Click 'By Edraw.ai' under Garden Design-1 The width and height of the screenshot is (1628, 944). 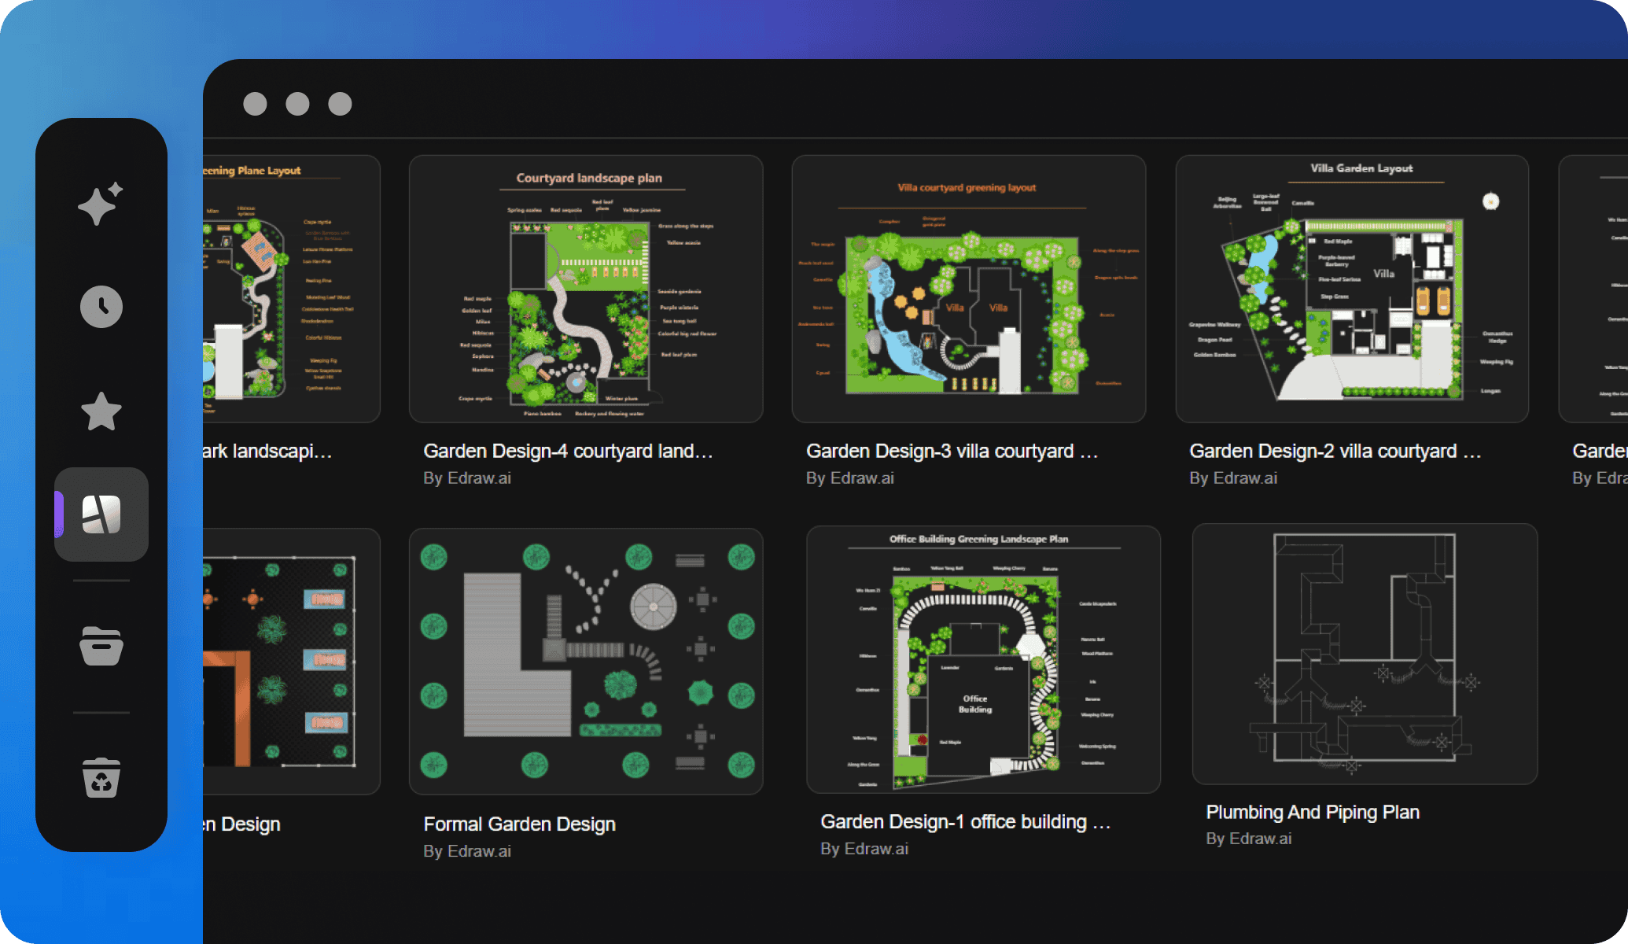point(864,848)
